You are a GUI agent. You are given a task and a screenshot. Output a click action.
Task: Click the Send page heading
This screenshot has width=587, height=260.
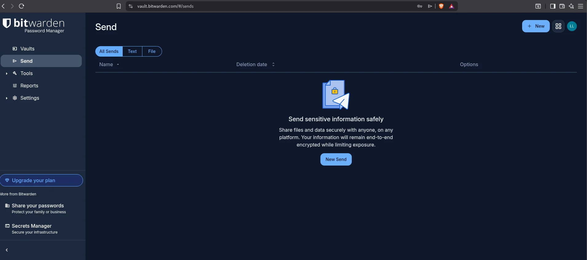pos(106,27)
